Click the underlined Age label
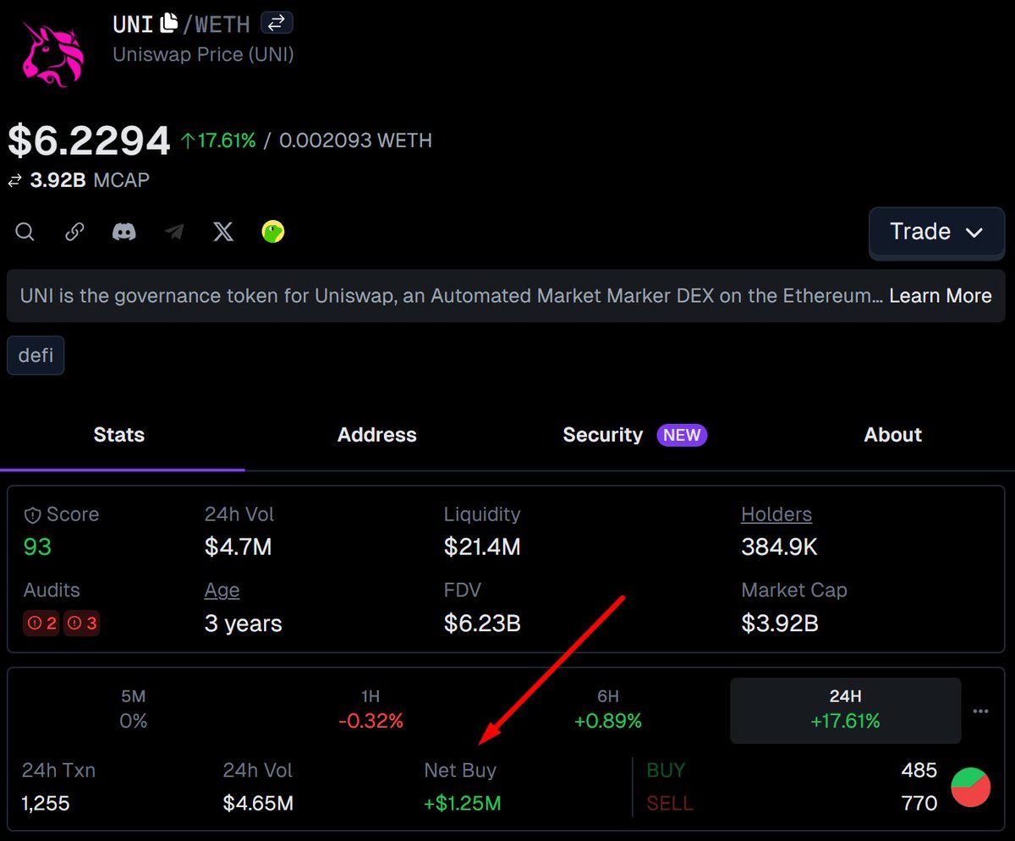 (x=222, y=591)
